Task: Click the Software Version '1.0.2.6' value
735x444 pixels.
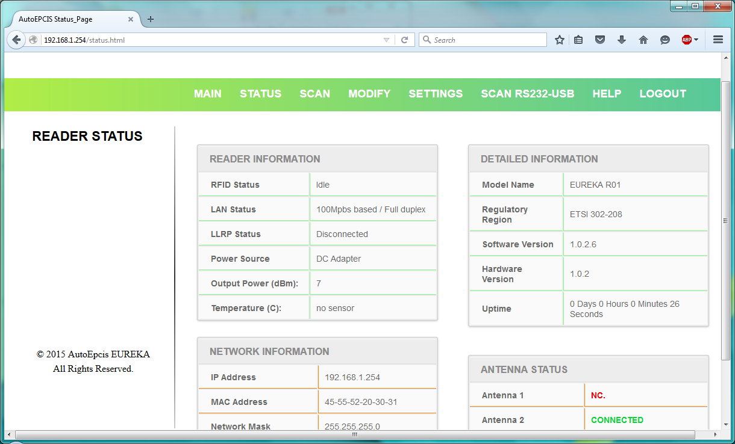Action: click(583, 244)
